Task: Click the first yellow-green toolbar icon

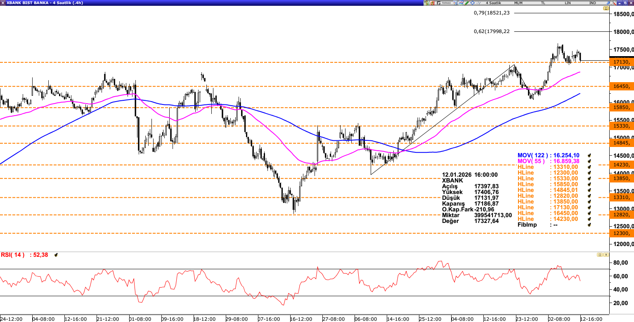Action: (426, 3)
